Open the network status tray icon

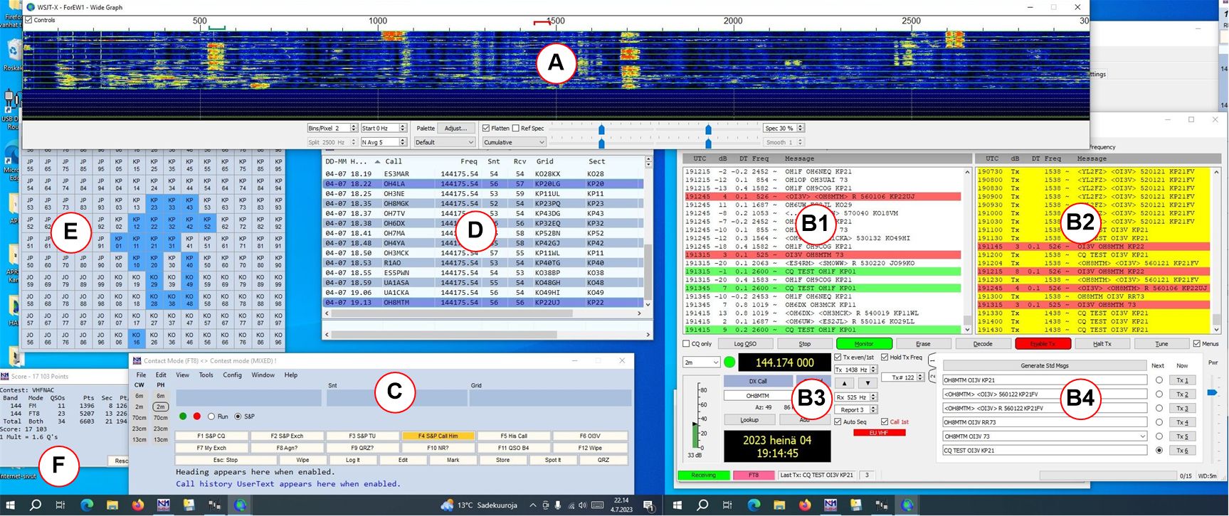(570, 505)
